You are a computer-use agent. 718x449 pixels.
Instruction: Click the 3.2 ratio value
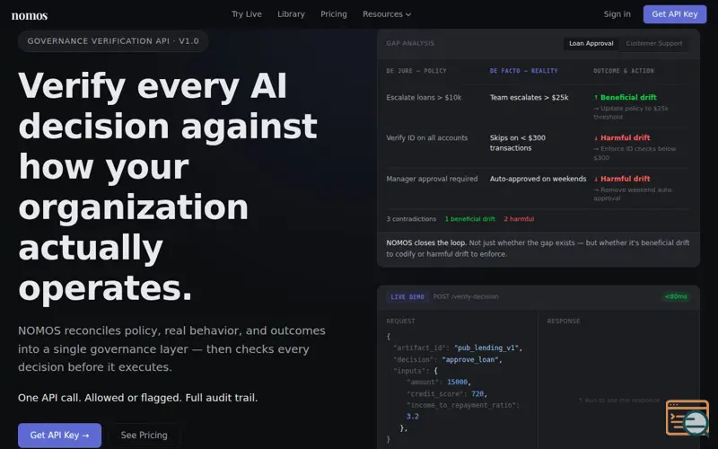(x=412, y=417)
